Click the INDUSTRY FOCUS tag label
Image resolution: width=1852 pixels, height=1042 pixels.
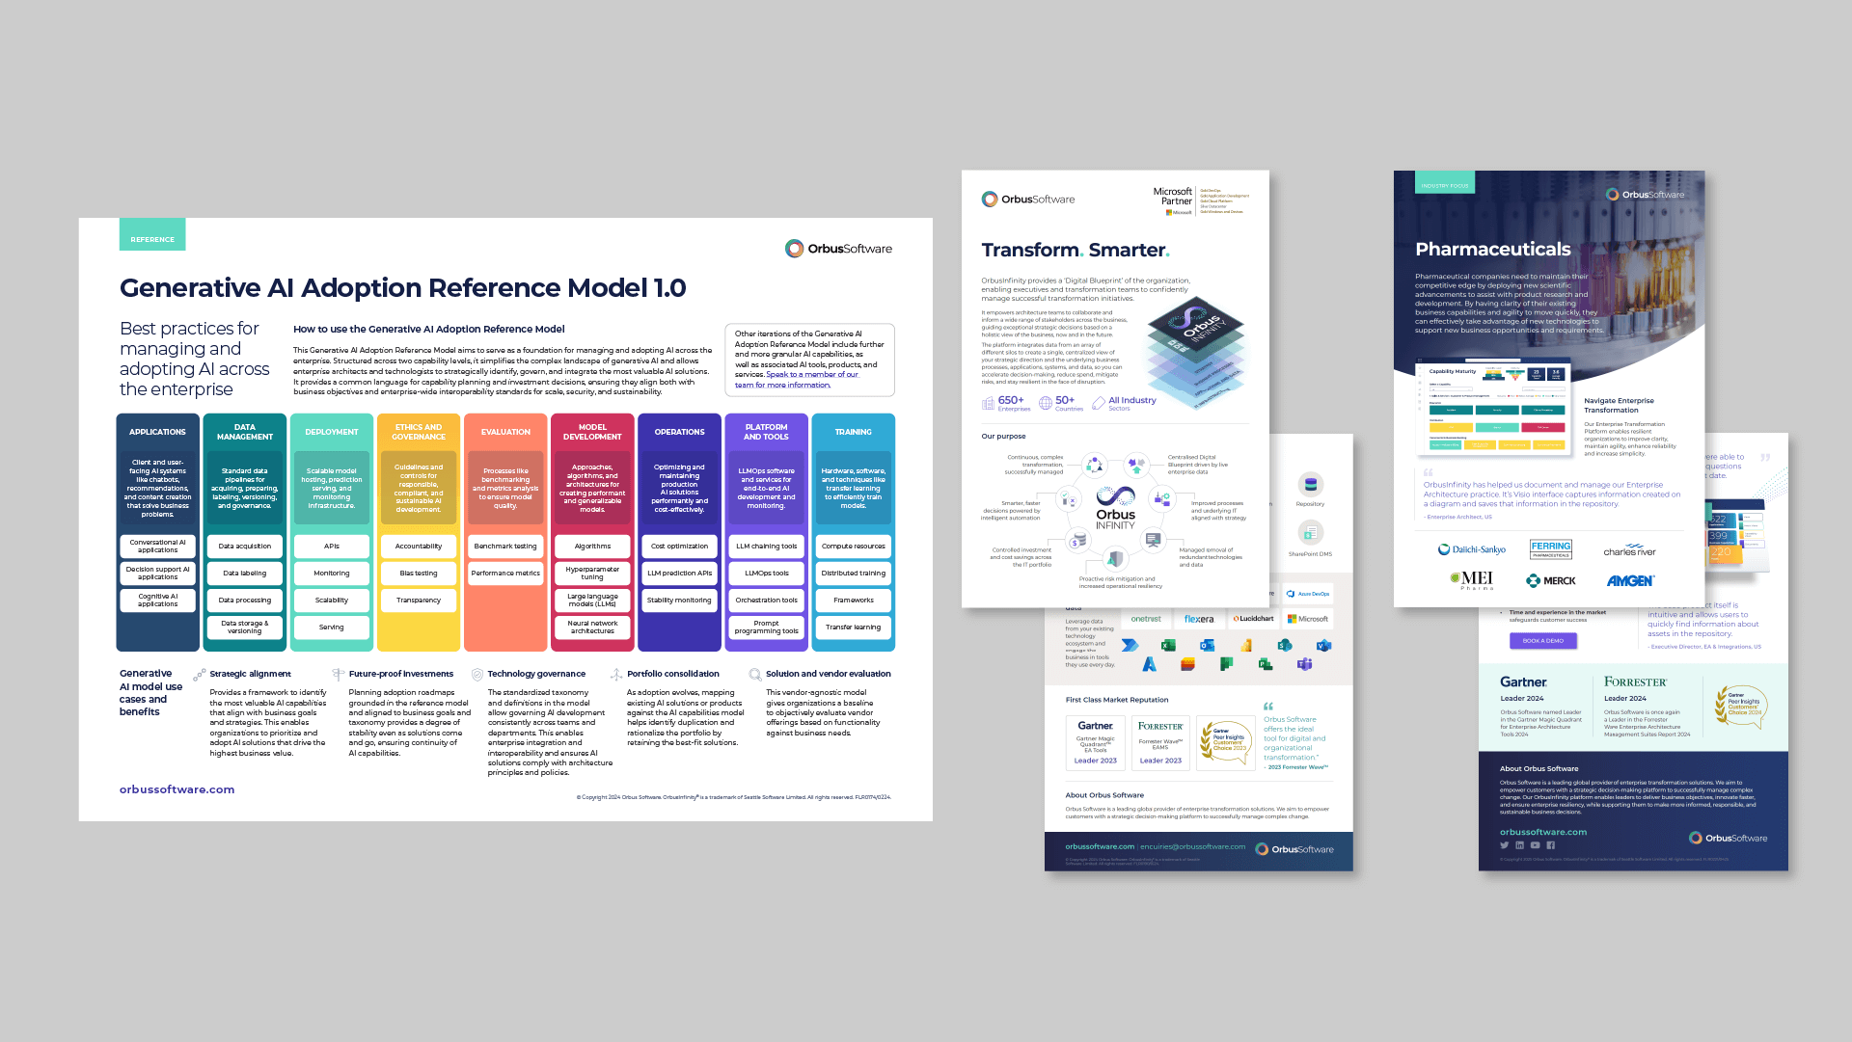pyautogui.click(x=1445, y=184)
